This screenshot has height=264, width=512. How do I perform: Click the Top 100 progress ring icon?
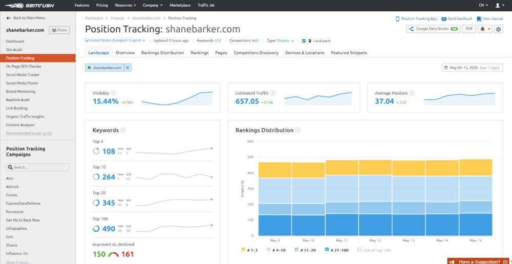(96, 228)
